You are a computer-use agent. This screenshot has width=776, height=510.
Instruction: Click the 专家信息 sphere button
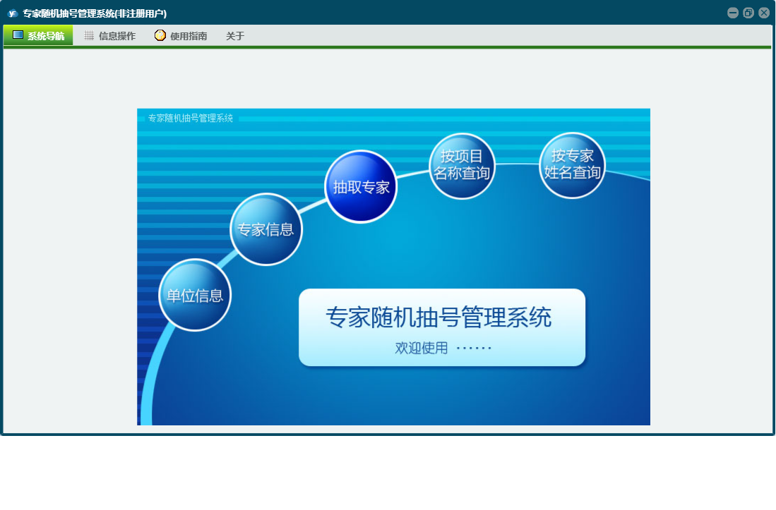[x=265, y=229]
